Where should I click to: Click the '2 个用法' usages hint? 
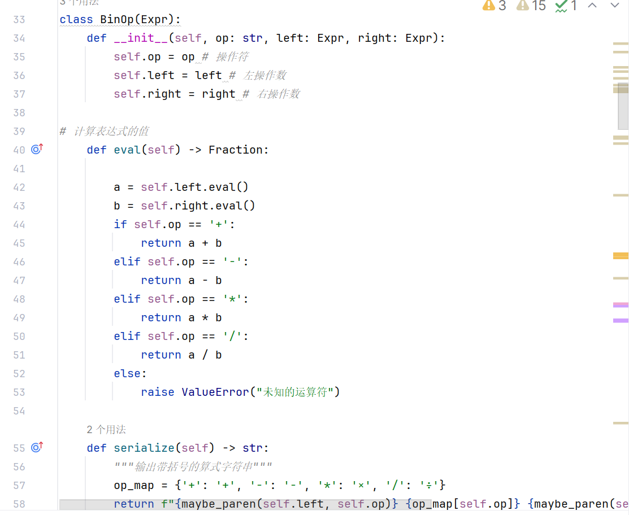106,429
